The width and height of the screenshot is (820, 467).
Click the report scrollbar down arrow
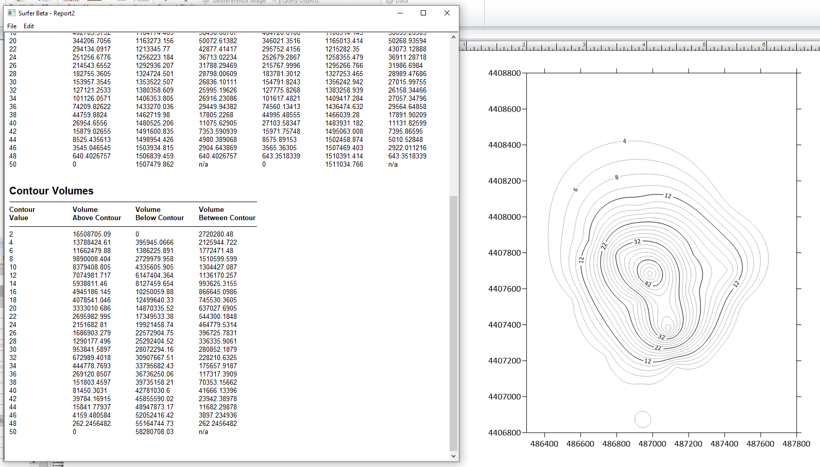tap(453, 456)
